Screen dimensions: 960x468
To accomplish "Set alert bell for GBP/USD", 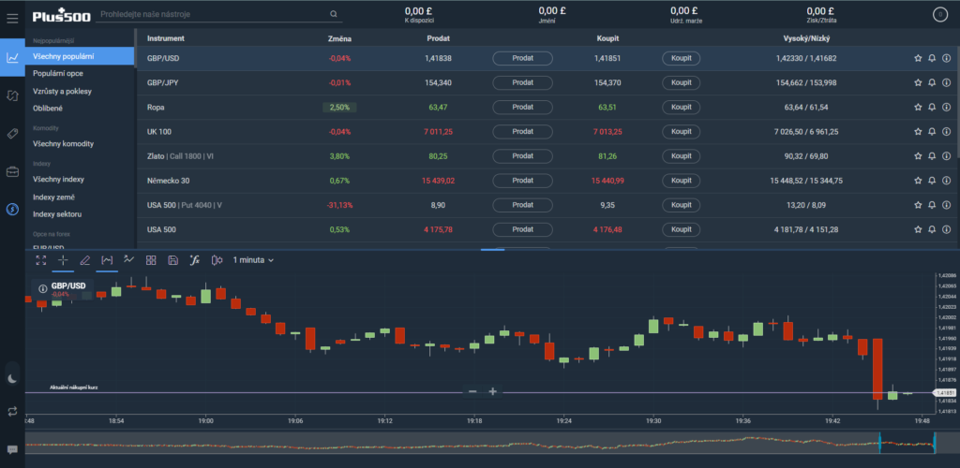I will click(932, 58).
